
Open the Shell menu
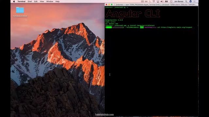[x=30, y=1]
